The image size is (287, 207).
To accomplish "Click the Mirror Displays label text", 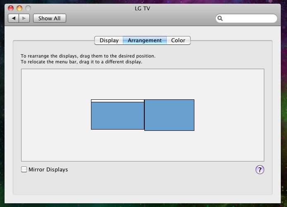I will 48,169.
